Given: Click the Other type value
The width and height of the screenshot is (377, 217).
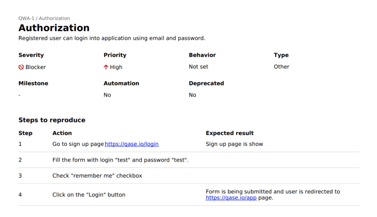Looking at the screenshot, I should tap(281, 67).
